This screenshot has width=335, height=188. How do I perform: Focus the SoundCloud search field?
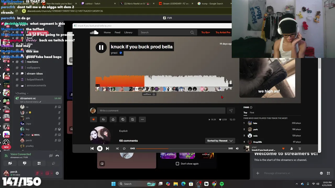pos(167,32)
